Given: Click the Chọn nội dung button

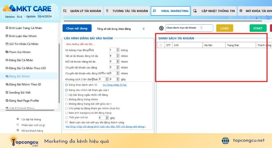Looking at the screenshot, I should (77, 28).
